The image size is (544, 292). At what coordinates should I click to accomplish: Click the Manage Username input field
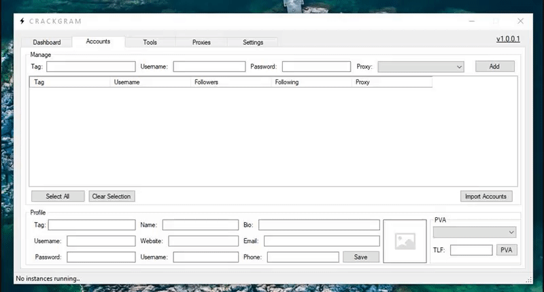click(x=209, y=67)
